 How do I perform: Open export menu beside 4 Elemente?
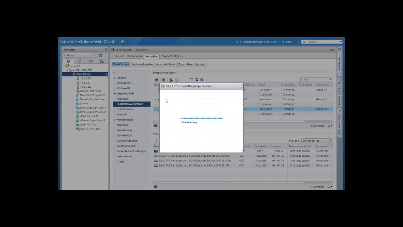330,187
